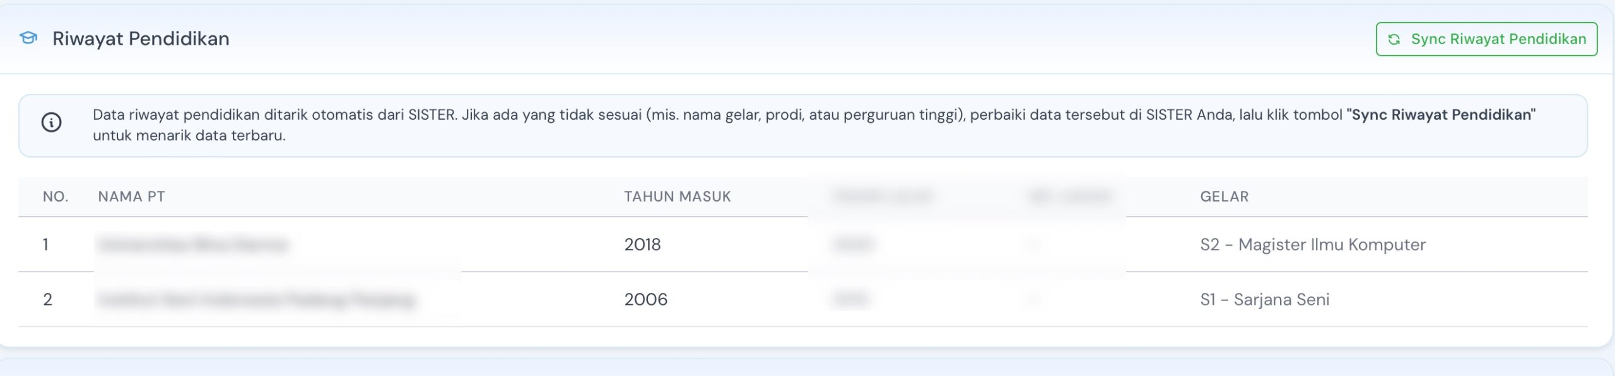Click the GELAR column header
Viewport: 1615px width, 376px height.
(x=1224, y=197)
